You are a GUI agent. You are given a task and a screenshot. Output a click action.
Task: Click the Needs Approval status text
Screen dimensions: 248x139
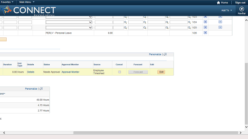pyautogui.click(x=52, y=72)
